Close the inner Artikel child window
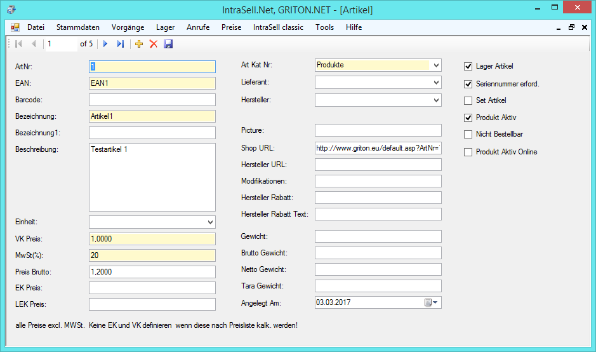The image size is (596, 352). coord(585,27)
